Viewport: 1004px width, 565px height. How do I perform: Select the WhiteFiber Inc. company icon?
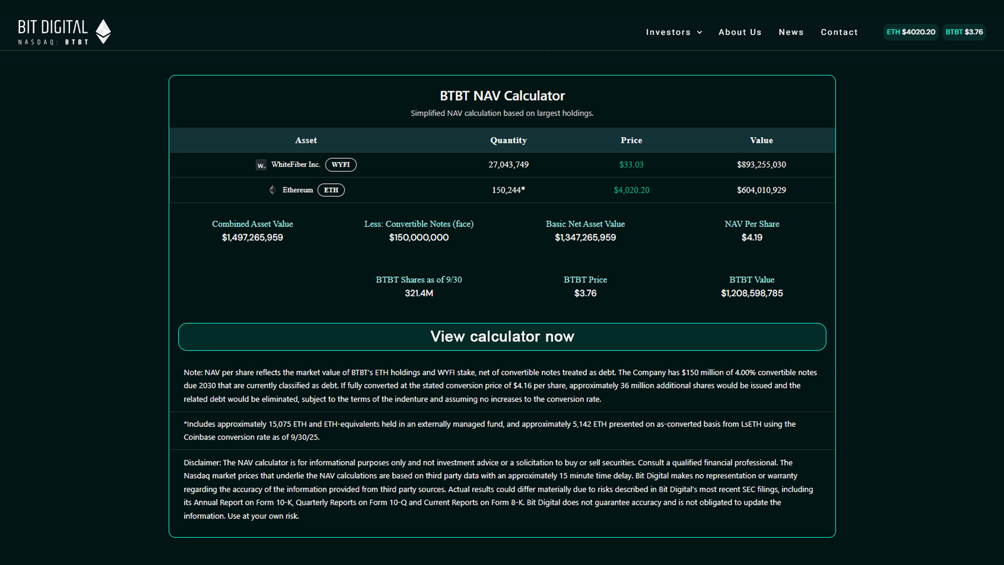261,164
